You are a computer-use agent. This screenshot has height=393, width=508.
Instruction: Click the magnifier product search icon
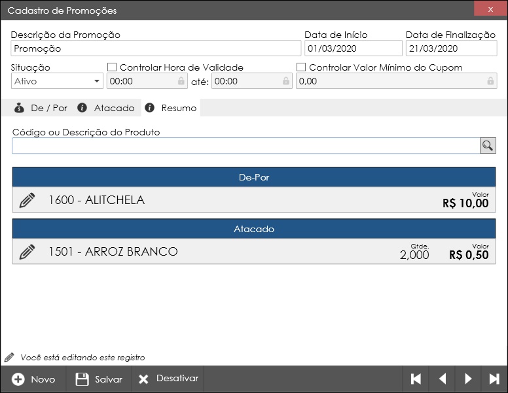tap(488, 145)
